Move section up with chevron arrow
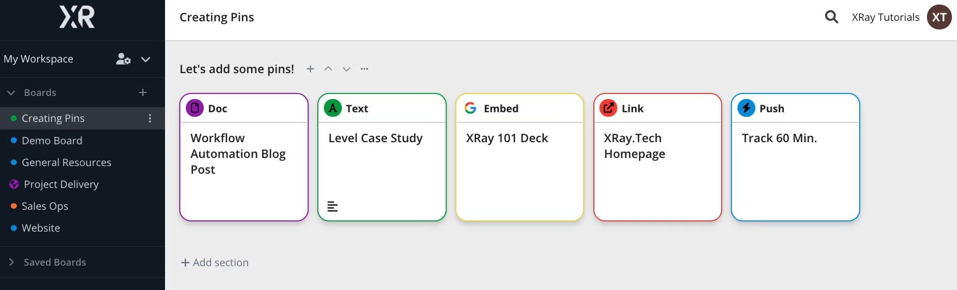 point(329,69)
